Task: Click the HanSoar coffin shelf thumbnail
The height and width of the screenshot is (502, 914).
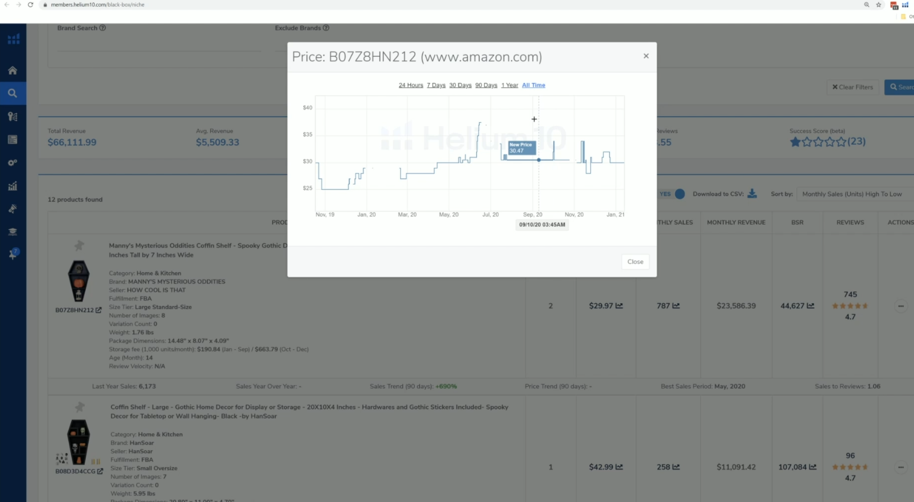Action: coord(79,442)
